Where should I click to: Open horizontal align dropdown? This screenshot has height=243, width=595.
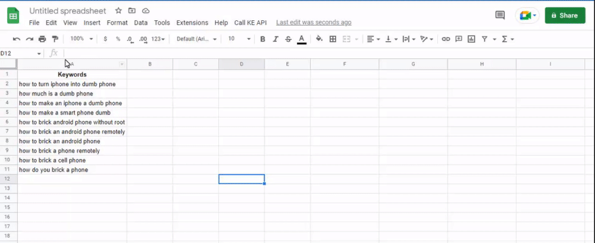tap(374, 39)
